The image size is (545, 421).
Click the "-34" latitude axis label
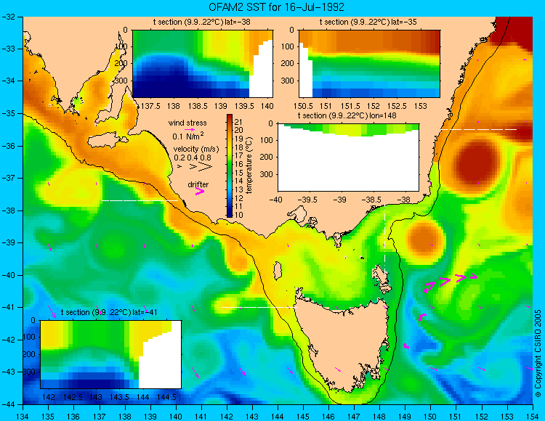(8, 81)
